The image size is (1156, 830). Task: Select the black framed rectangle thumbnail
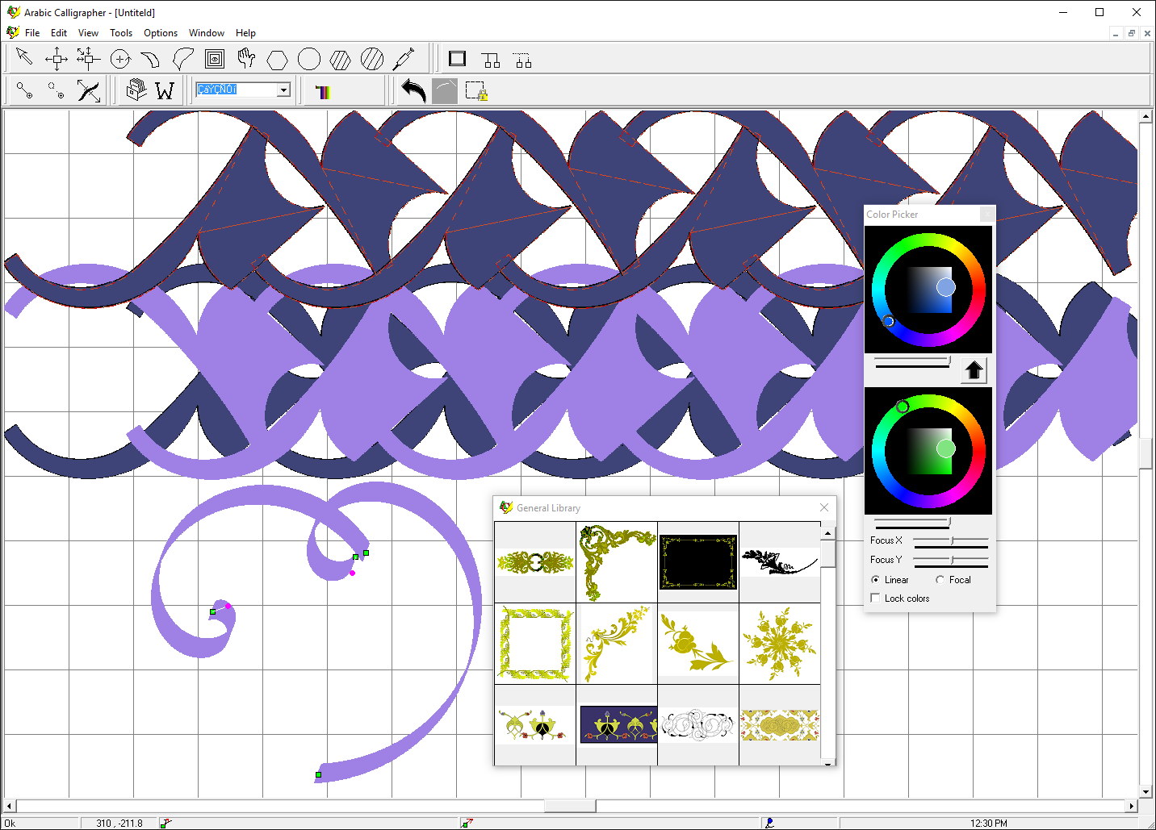[698, 562]
